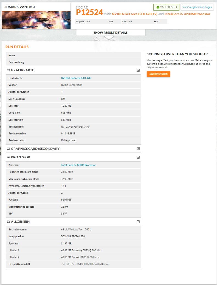The image size is (217, 285).
Task: Select Core-Takt value 608 MHz
Action: click(x=66, y=113)
